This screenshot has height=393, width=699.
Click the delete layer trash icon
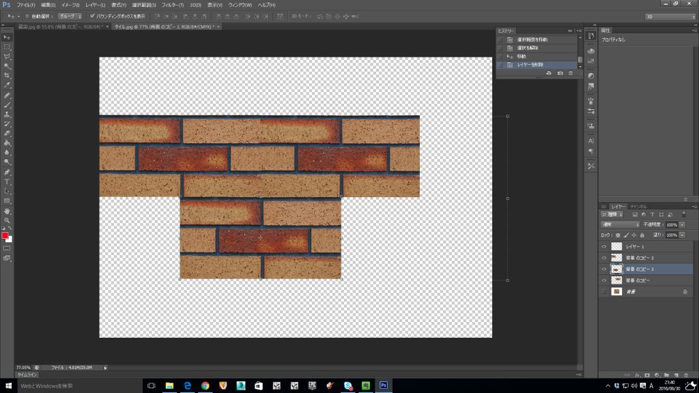(685, 375)
